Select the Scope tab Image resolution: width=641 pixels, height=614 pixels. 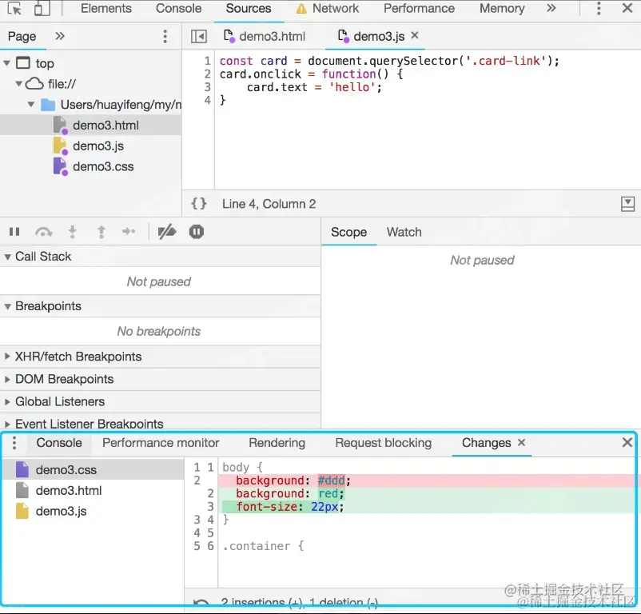pos(348,232)
